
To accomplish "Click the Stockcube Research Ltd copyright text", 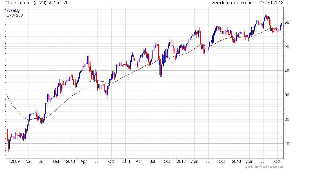I will pyautogui.click(x=264, y=167).
